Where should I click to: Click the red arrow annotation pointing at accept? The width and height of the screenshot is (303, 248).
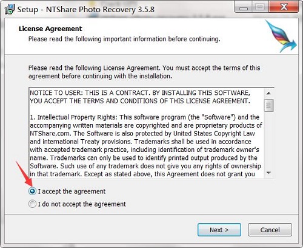24,173
